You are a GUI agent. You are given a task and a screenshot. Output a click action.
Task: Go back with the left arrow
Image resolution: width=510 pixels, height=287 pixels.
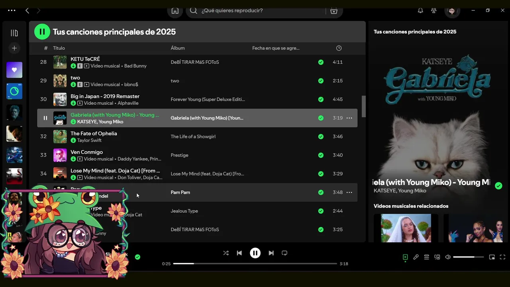tap(27, 11)
